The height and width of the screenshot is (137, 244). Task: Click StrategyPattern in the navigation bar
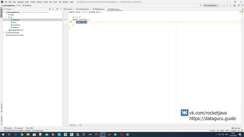click(8, 5)
